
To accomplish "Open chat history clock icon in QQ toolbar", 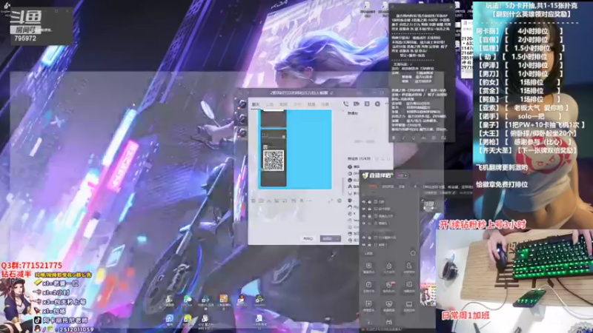I will click(x=339, y=201).
